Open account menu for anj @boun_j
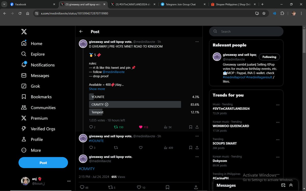The width and height of the screenshot is (306, 191). click(45, 181)
